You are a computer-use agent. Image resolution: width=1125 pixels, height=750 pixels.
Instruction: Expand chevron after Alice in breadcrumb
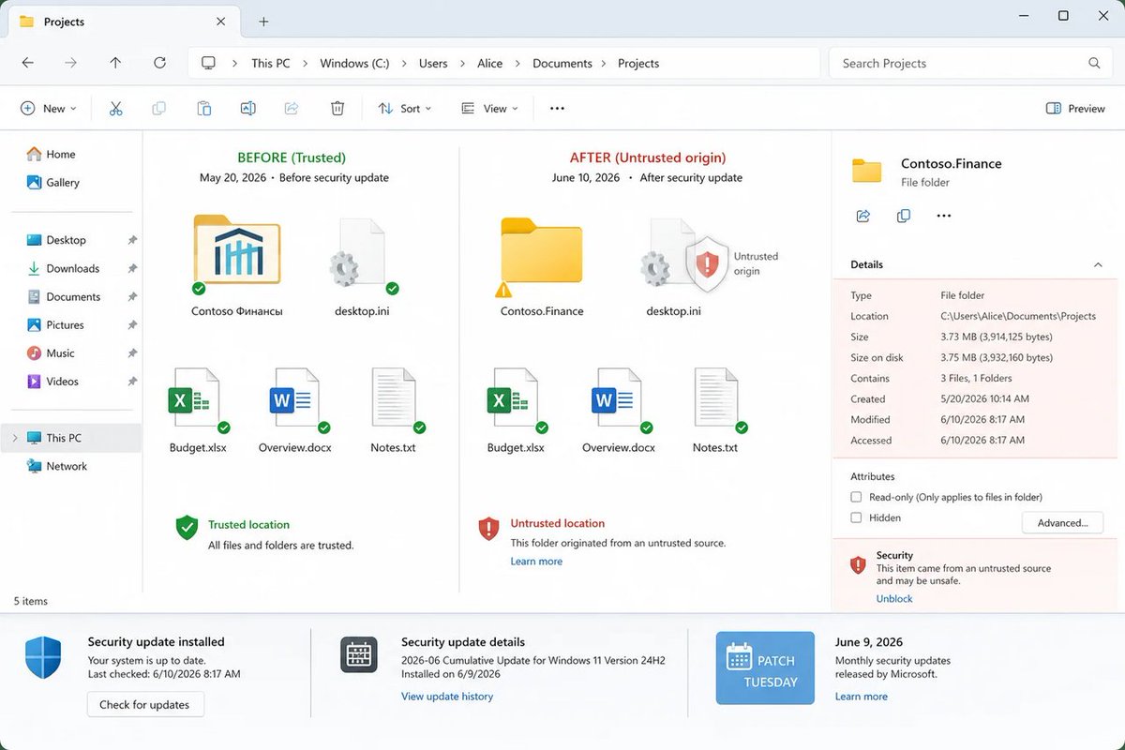pyautogui.click(x=517, y=64)
